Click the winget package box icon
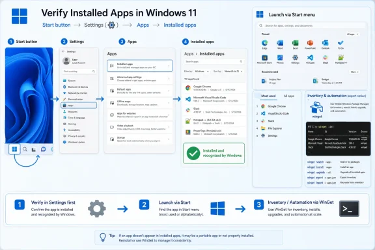This screenshot has width=375, height=250. 316,107
